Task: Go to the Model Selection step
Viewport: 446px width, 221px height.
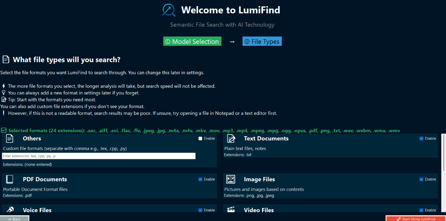Action: (x=192, y=41)
